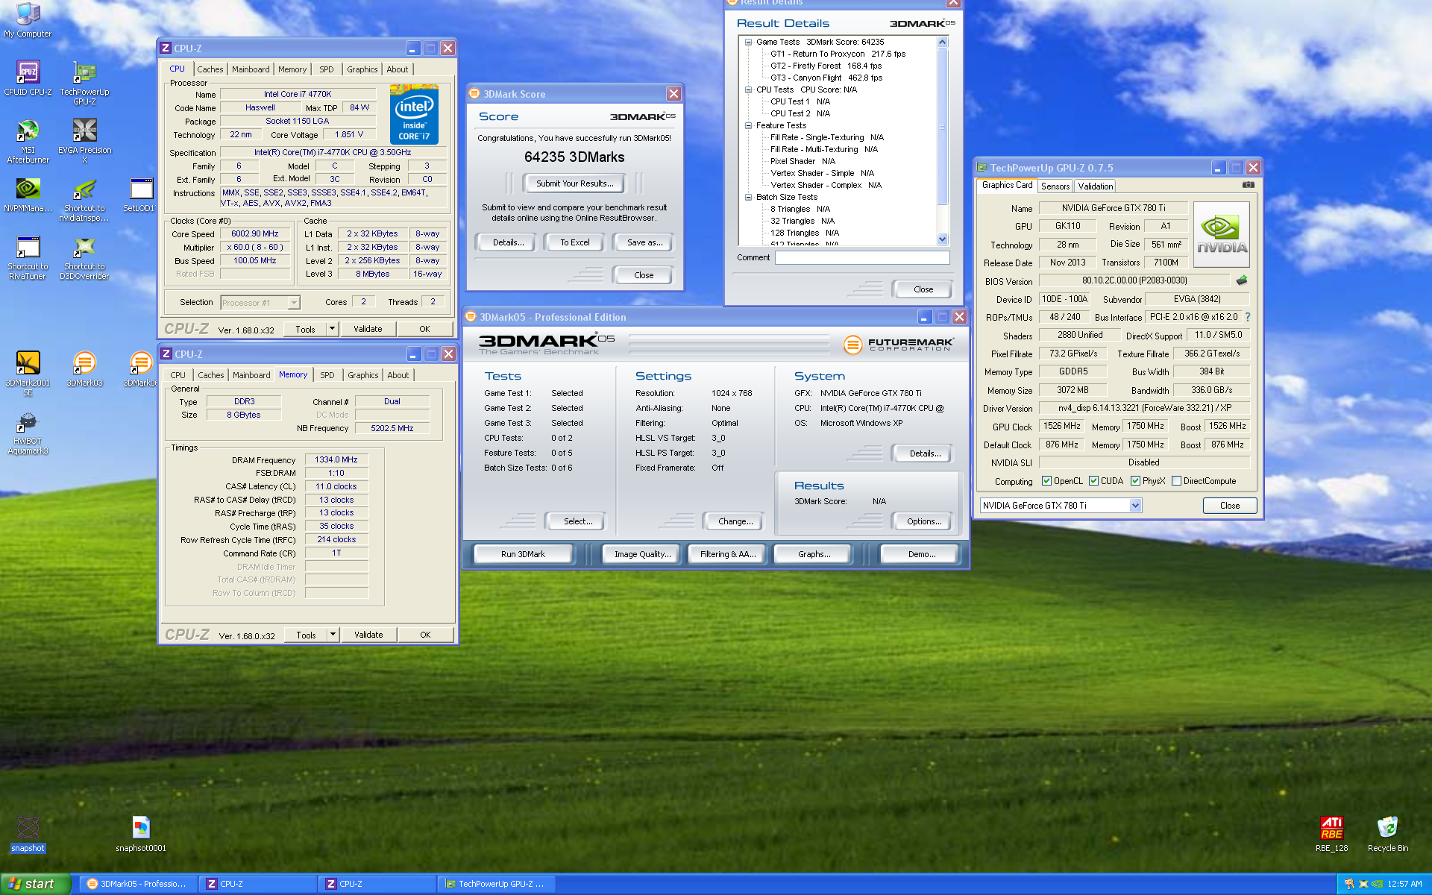Toggle PhysX checkbox in GPU-Z

(x=1135, y=481)
